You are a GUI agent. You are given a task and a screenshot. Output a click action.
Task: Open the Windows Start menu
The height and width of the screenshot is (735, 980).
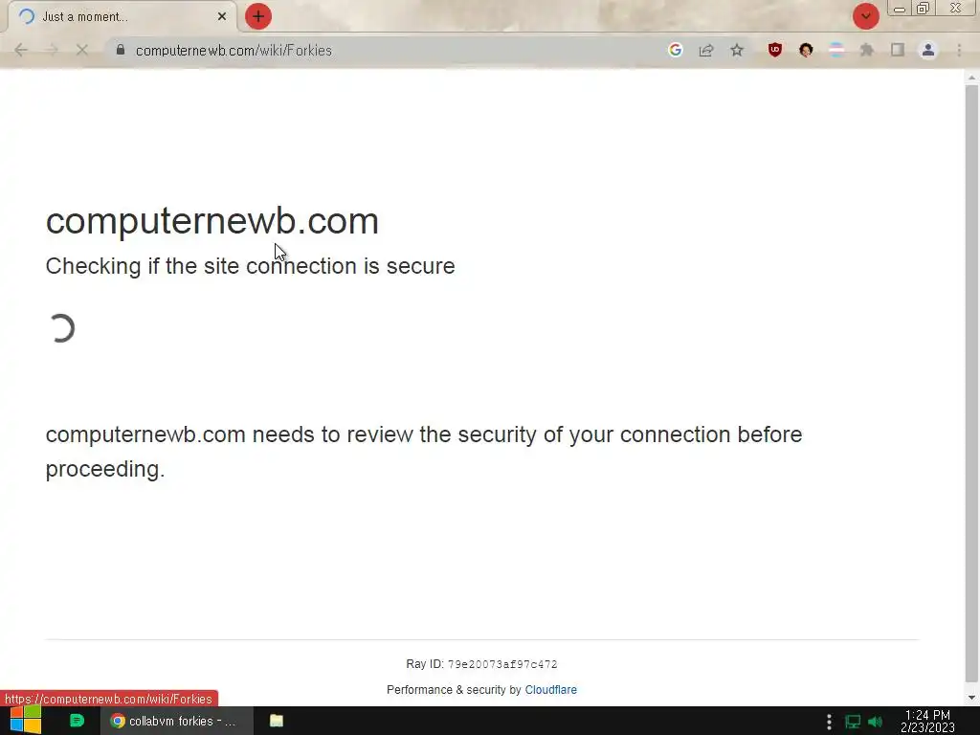point(26,721)
